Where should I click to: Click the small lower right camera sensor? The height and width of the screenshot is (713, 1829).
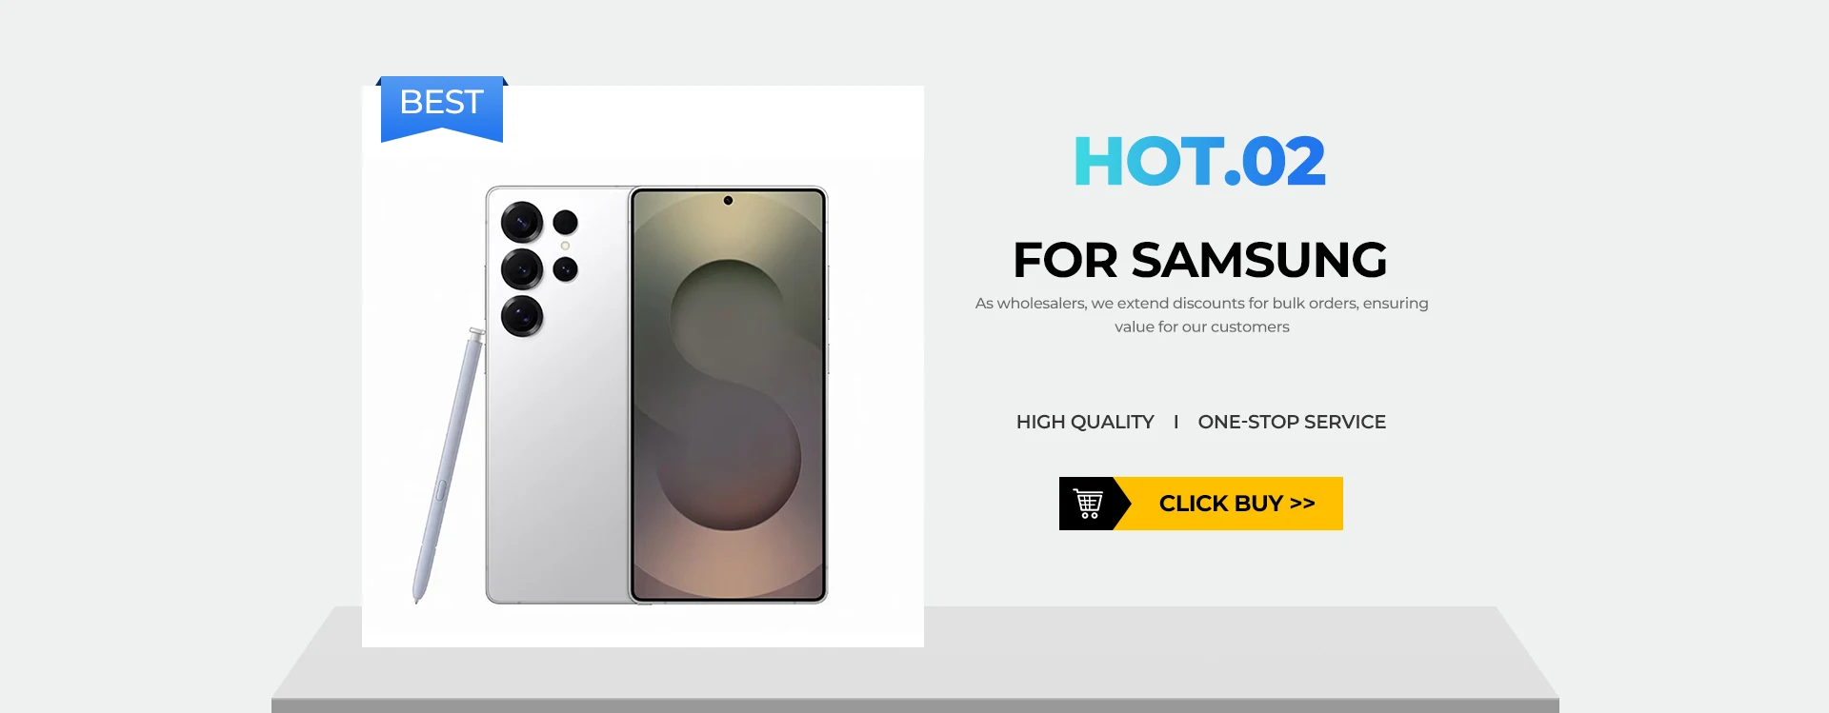566,269
